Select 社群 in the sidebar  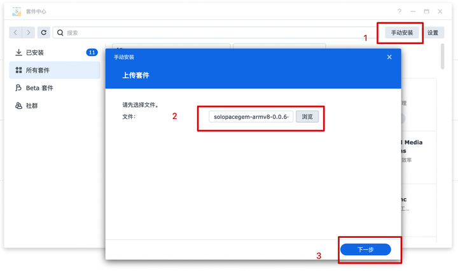55,106
